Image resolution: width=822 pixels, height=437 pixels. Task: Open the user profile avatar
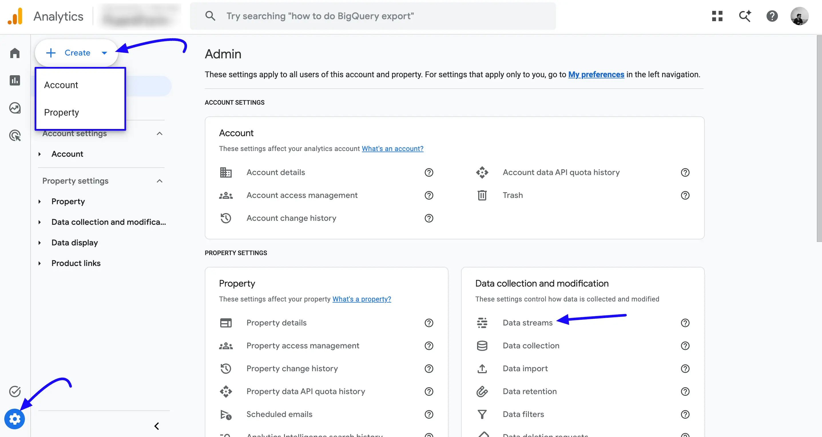[799, 16]
